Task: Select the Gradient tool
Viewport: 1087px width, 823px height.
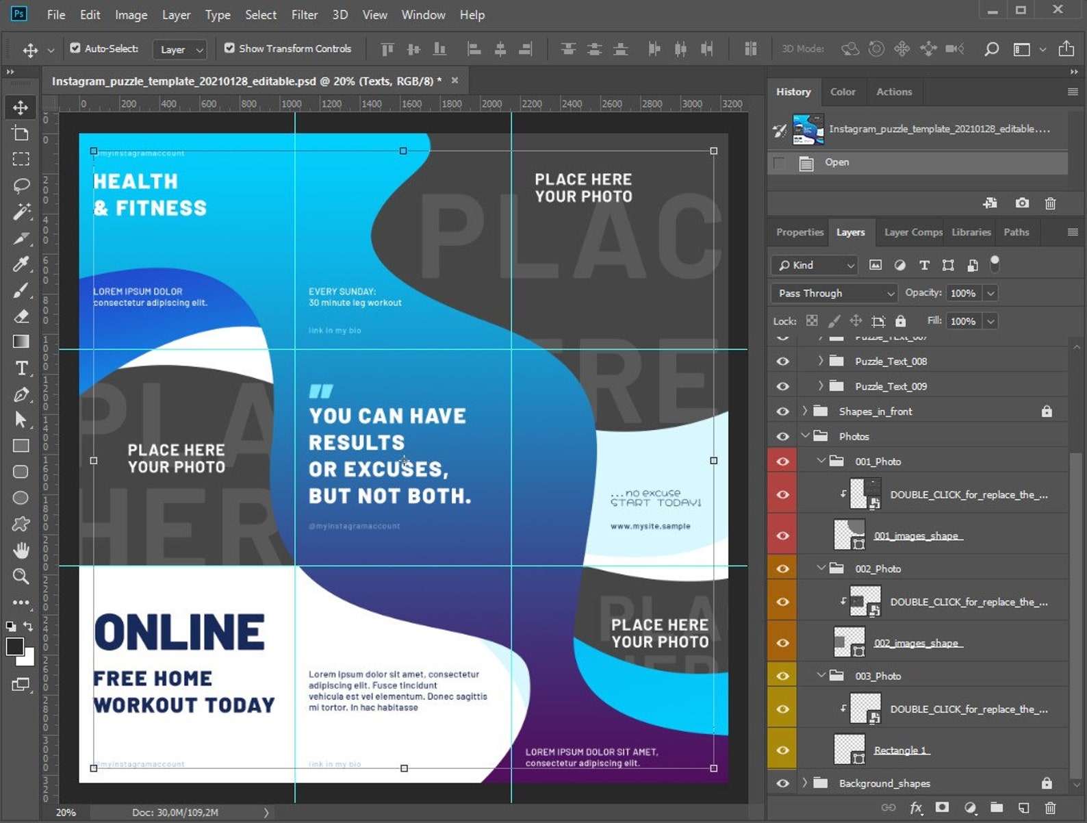Action: (x=21, y=342)
